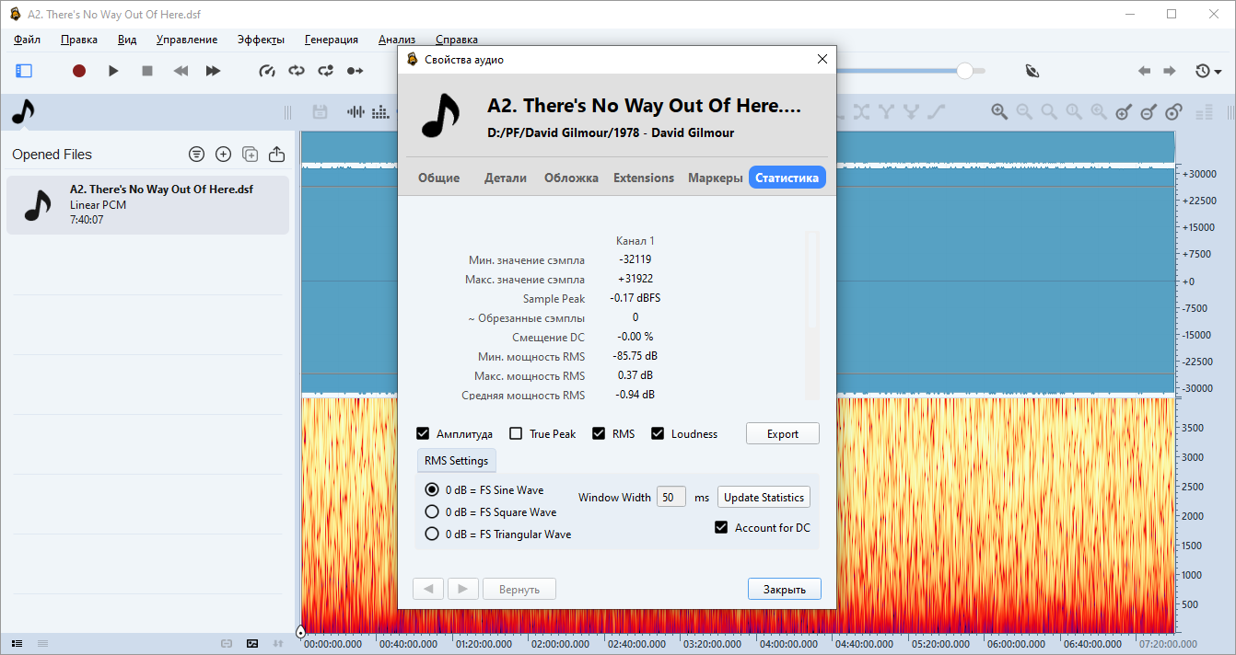Select the music note files tab
The height and width of the screenshot is (655, 1236).
coord(23,112)
